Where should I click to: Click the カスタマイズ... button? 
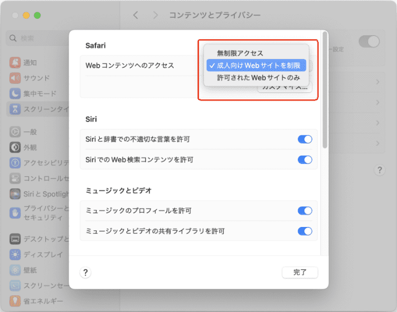[285, 88]
